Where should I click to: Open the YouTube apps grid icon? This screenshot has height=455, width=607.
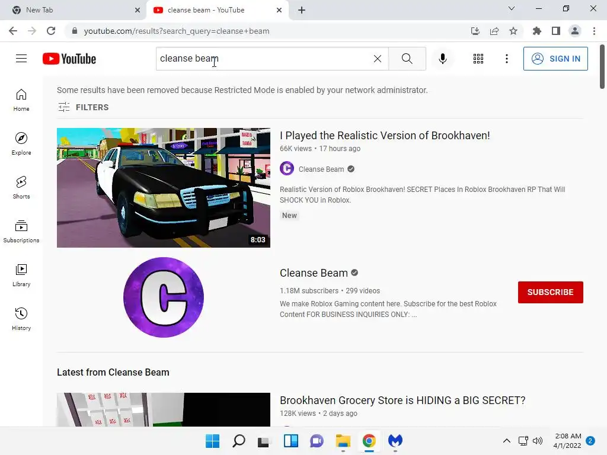pos(478,59)
